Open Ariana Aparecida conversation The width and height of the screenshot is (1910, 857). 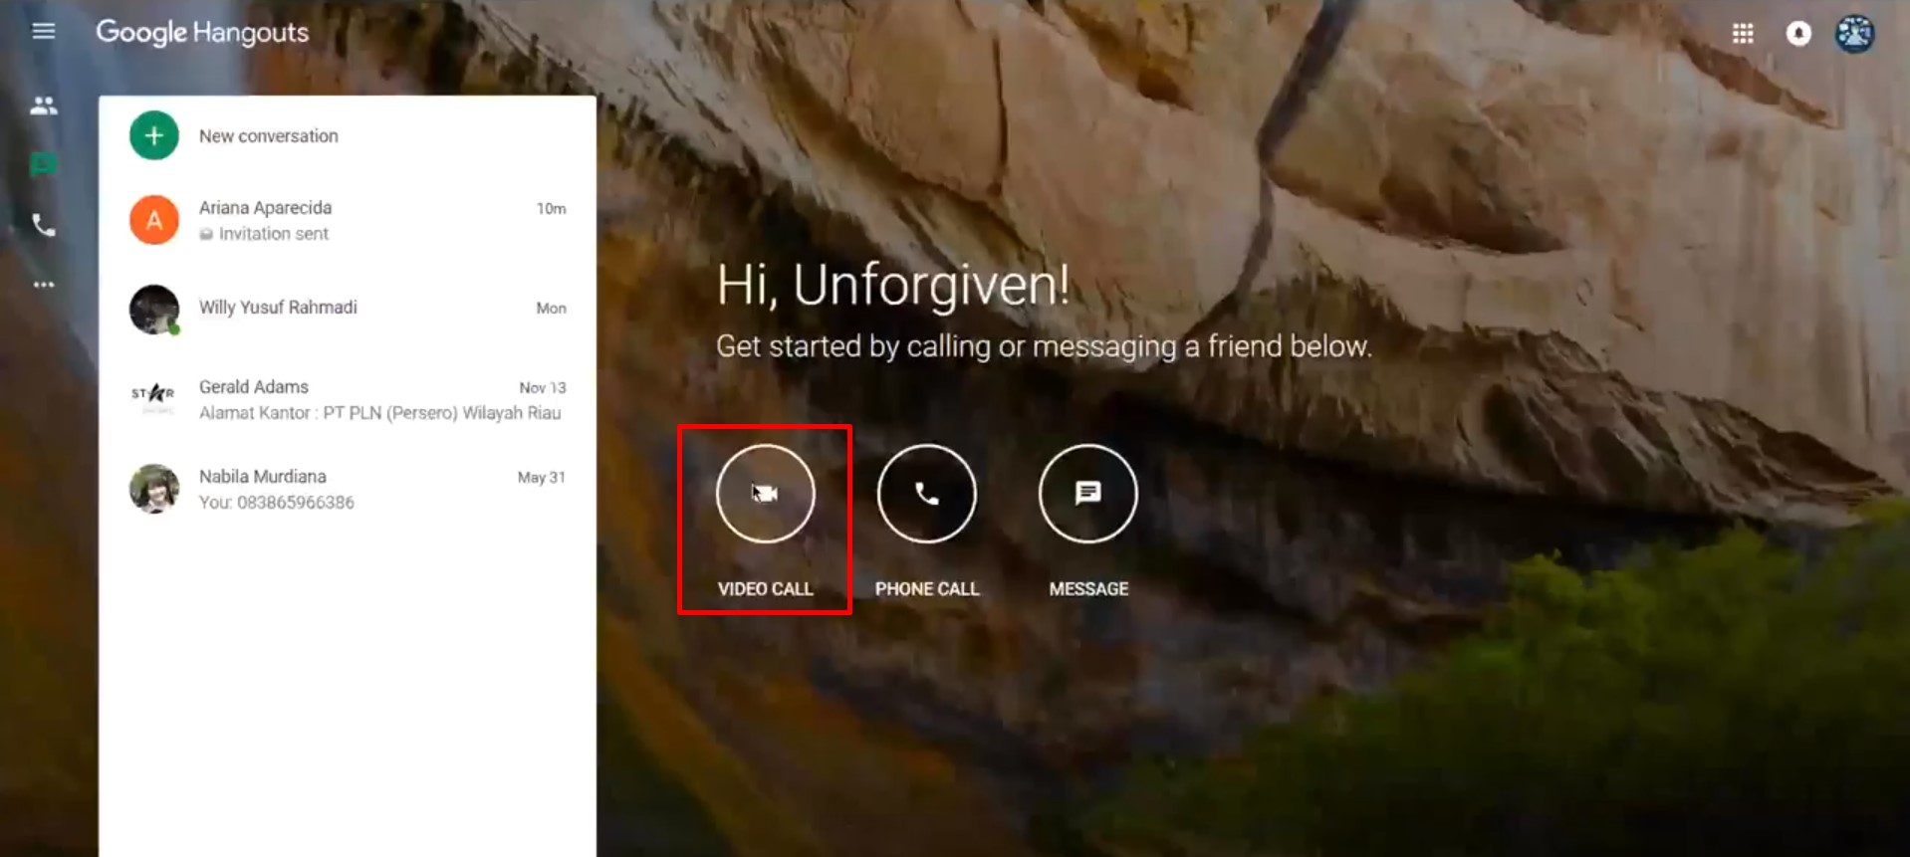348,220
